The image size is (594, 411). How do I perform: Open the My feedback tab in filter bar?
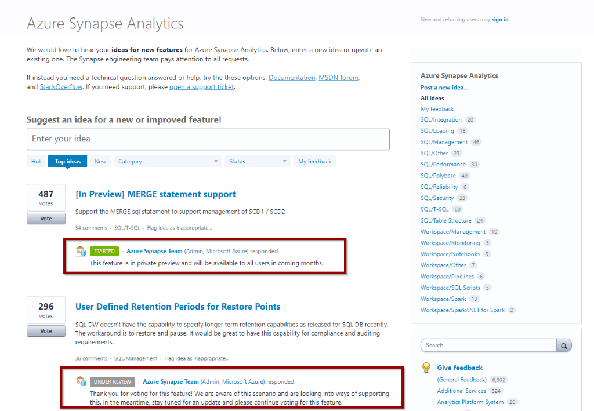point(314,162)
